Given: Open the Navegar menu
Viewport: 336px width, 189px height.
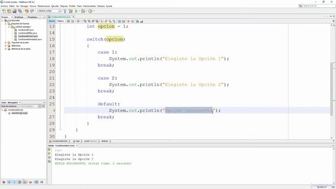Looking at the screenshot, I should coord(24,6).
